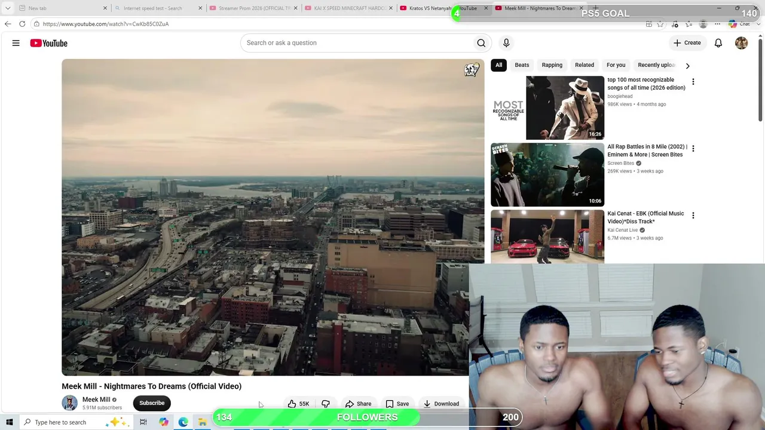This screenshot has height=430, width=765.
Task: Play the top 100 songs thumbnail
Action: (x=547, y=107)
